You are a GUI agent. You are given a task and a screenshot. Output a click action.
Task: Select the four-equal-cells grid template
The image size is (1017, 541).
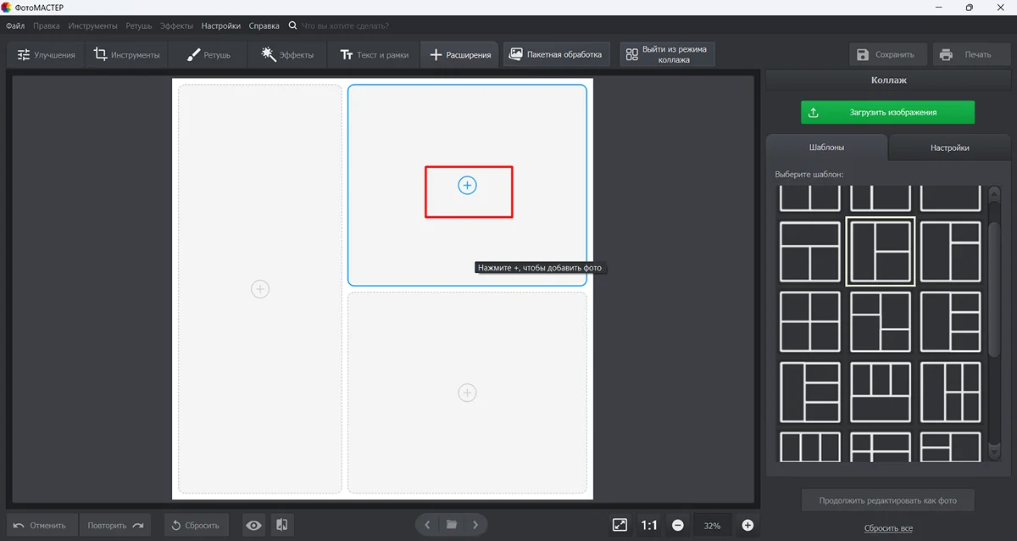[809, 322]
